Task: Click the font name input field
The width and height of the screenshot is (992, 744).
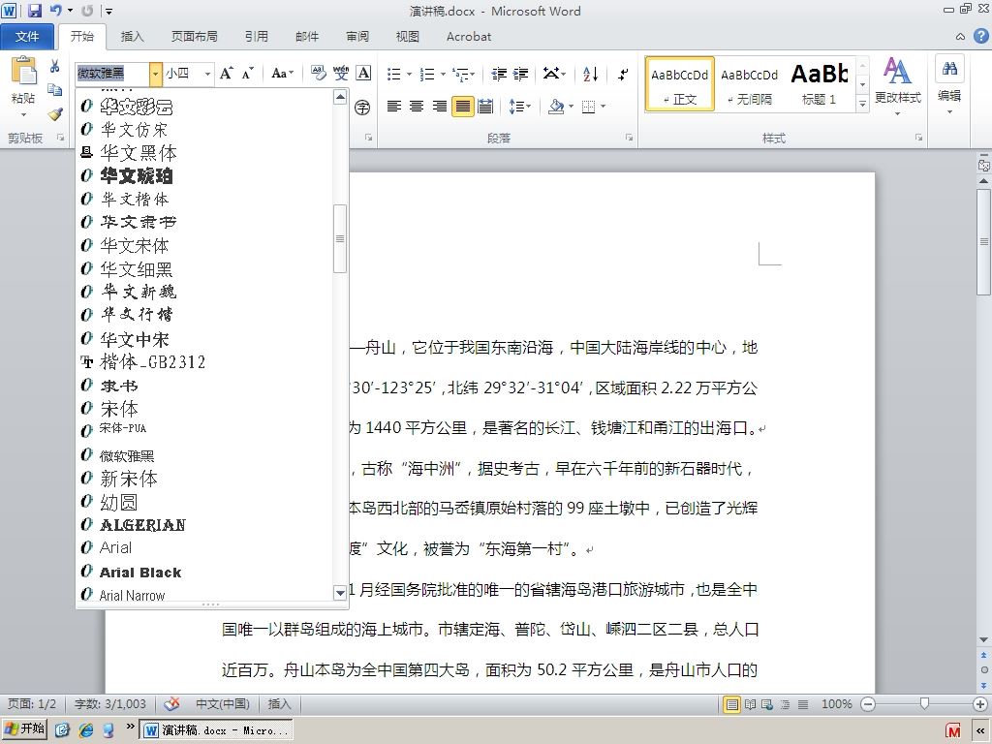Action: pos(112,74)
